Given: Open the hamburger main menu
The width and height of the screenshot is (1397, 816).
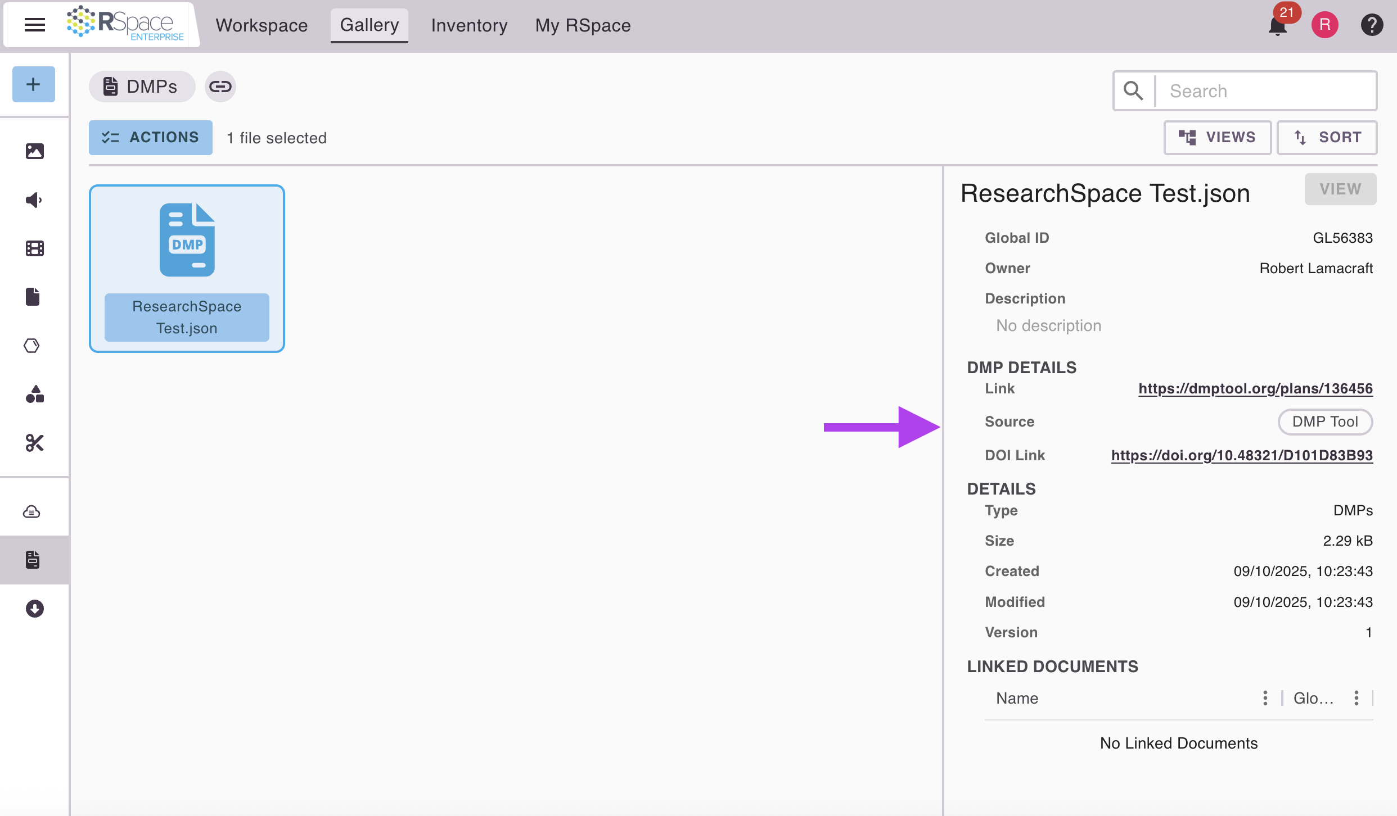Looking at the screenshot, I should 35,25.
